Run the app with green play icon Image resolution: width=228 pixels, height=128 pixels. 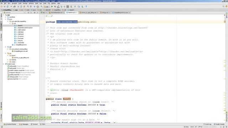click(x=52, y=6)
